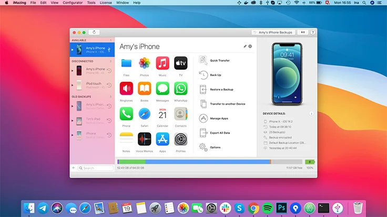Viewport: 387px width, 217px height.
Task: Open Voice Memos data
Action: (x=145, y=139)
